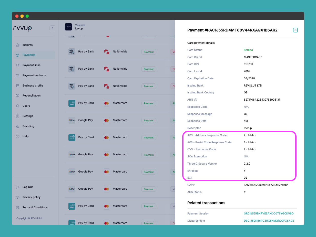Viewport: 316px width, 237px height.
Task: Click the Payment methods wallet icon
Action: click(18, 76)
